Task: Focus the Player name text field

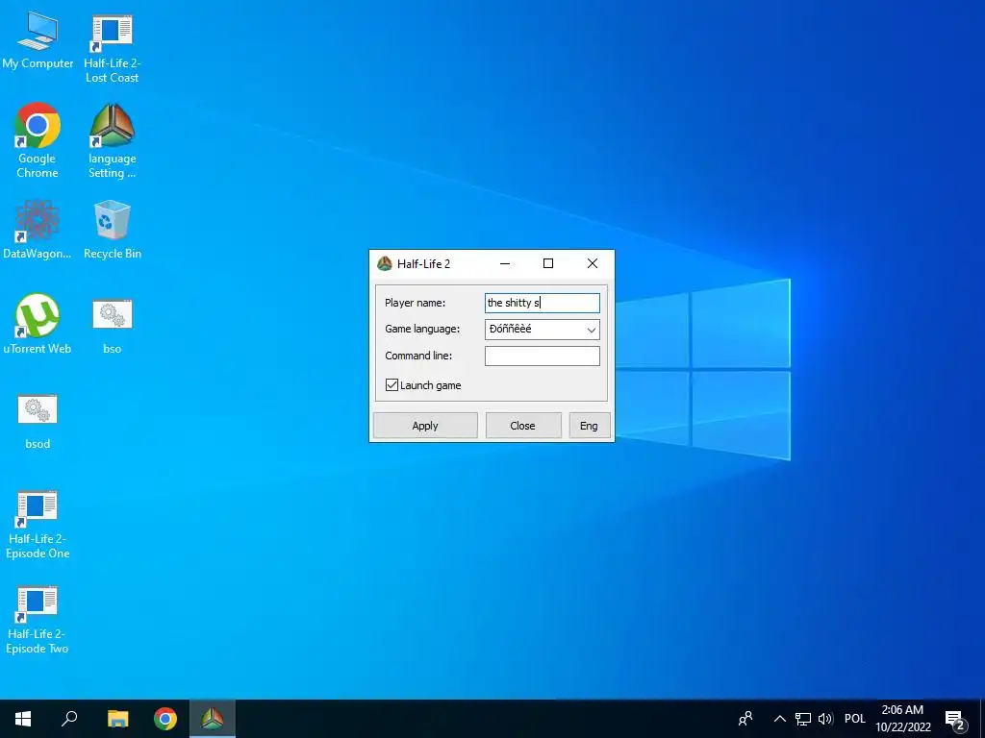Action: coord(543,303)
